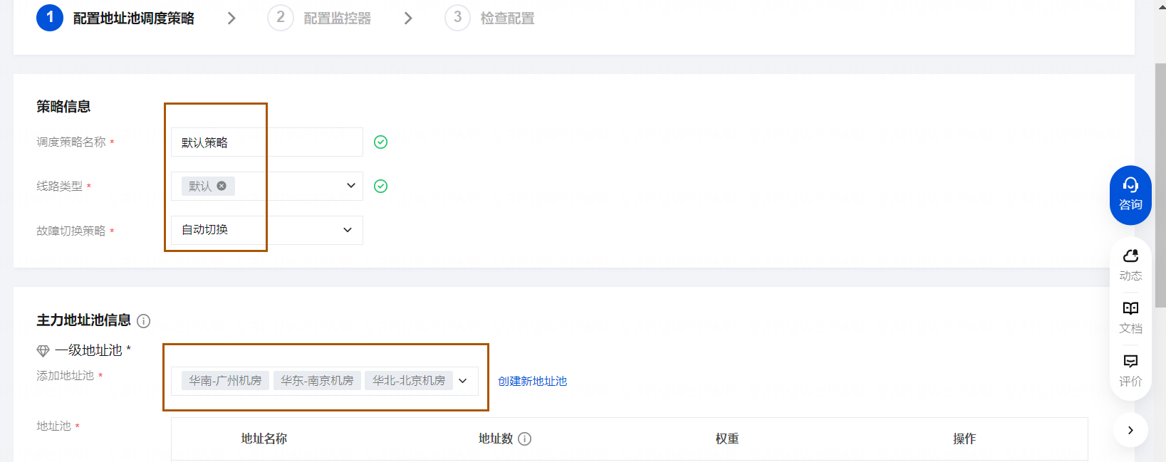Go to step 检查配置

508,19
